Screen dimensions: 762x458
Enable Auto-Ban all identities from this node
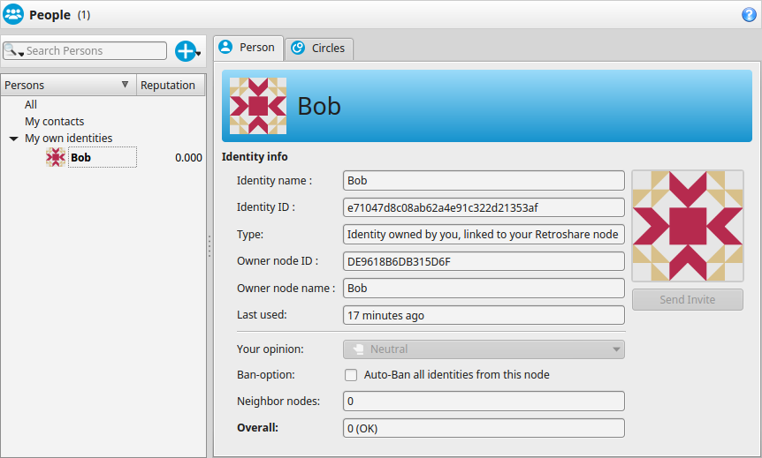[x=351, y=375]
